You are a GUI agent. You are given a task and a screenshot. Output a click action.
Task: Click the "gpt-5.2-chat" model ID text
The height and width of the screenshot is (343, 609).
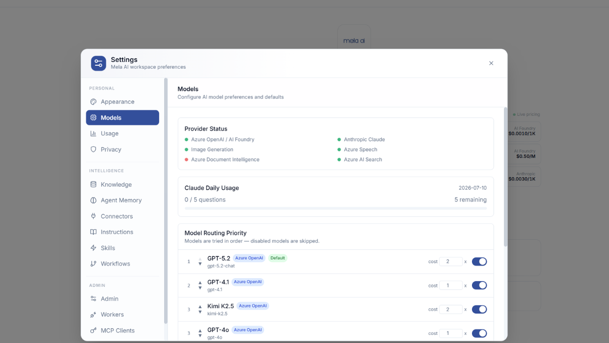tap(221, 266)
